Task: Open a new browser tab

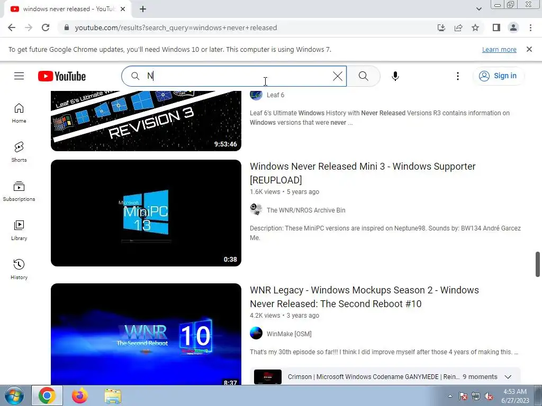Action: pos(143,9)
